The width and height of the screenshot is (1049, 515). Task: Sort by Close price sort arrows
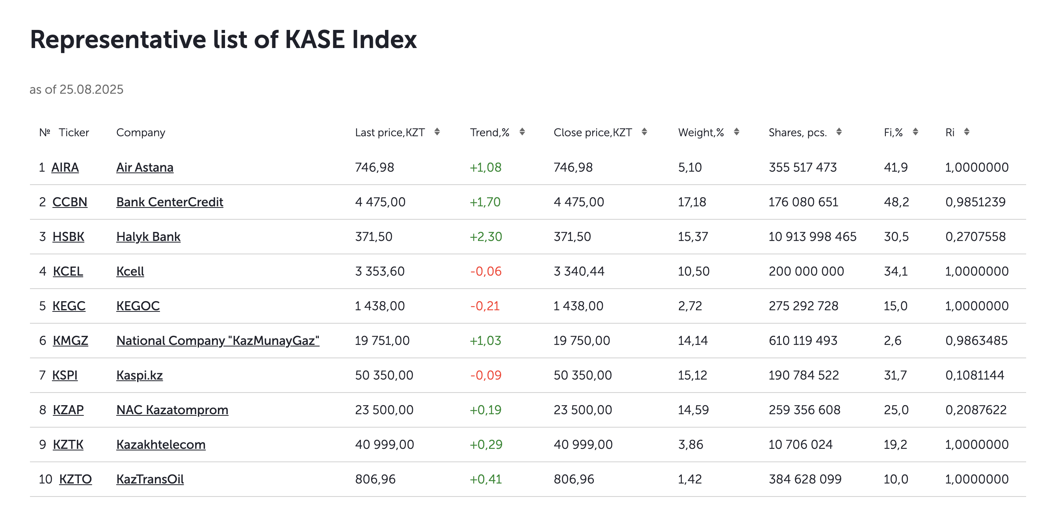[x=644, y=132]
